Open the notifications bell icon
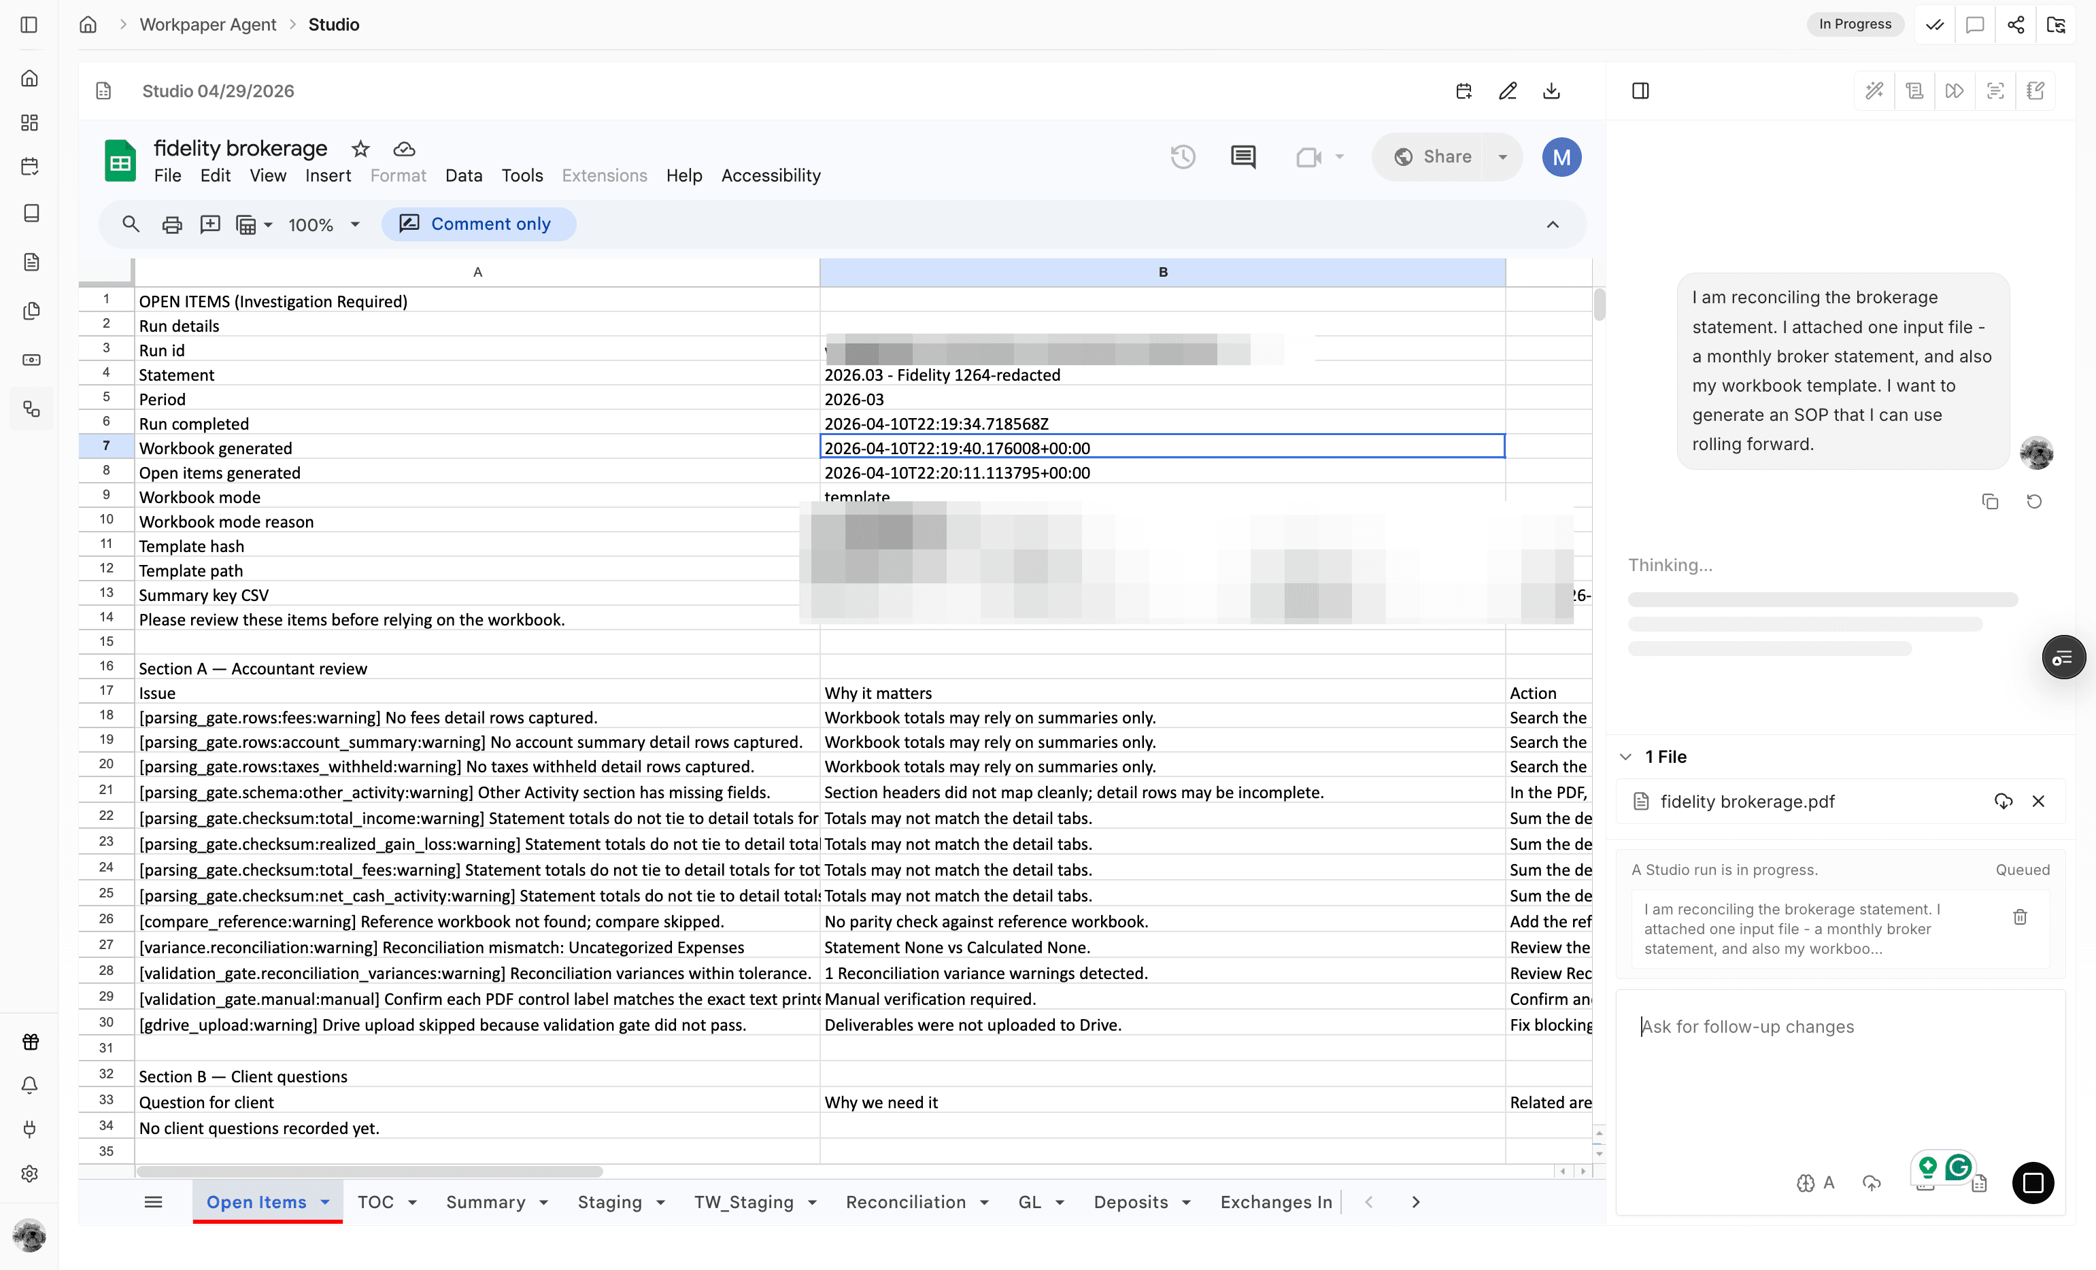 (x=30, y=1085)
